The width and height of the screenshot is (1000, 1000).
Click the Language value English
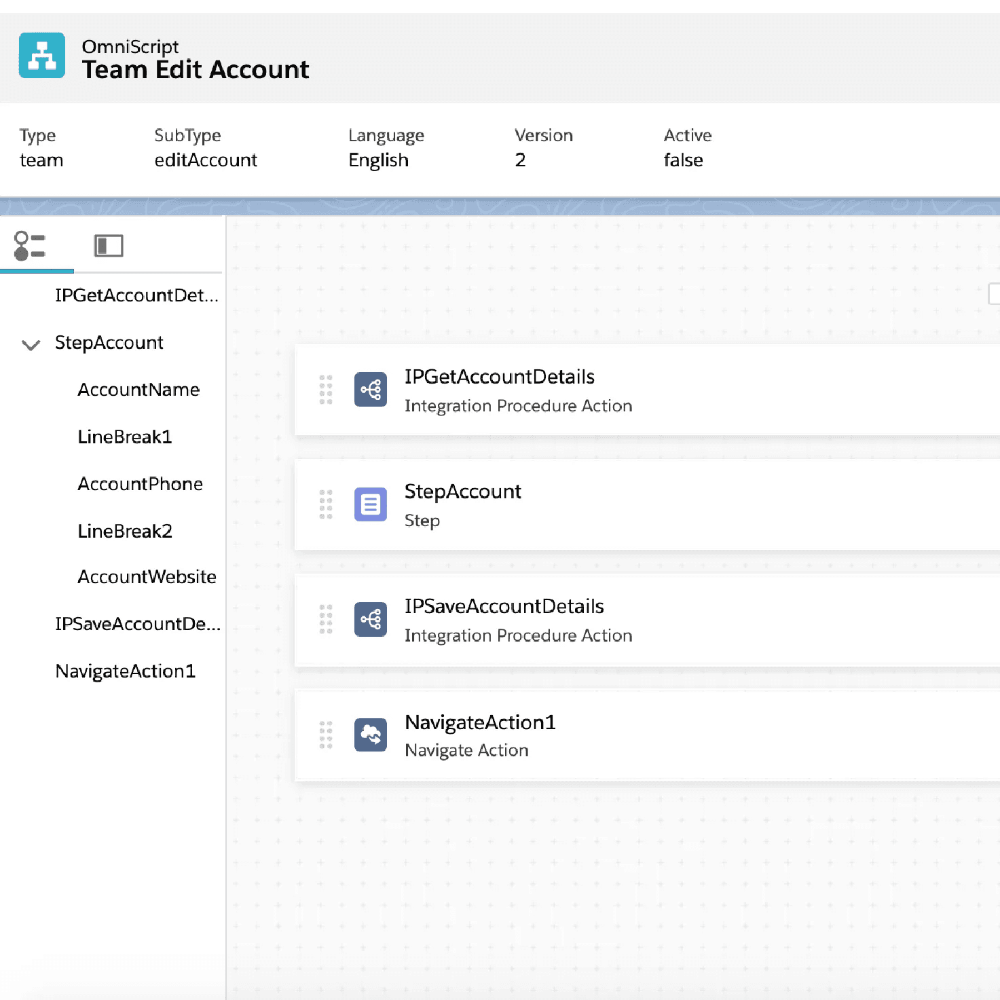click(x=378, y=160)
